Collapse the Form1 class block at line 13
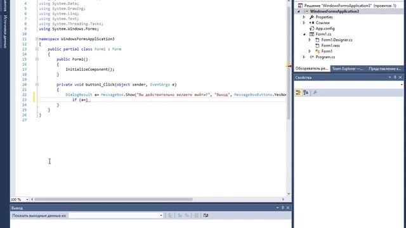The width and height of the screenshot is (406, 228). click(37, 49)
